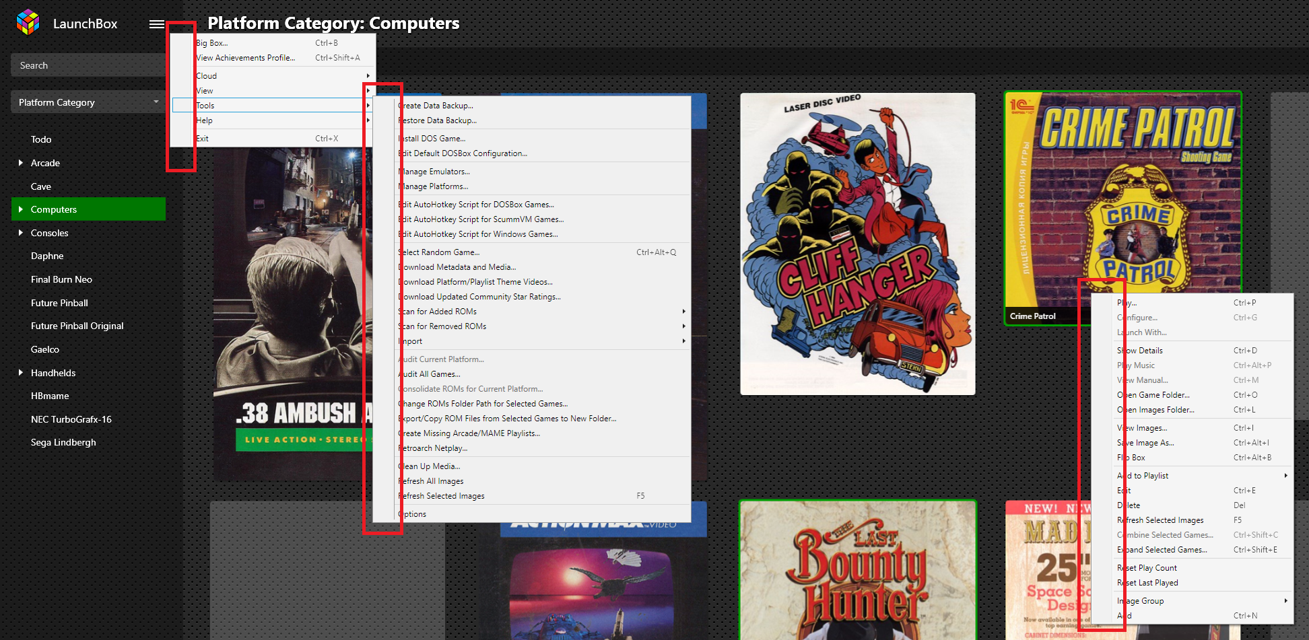
Task: Choose Install DOS Game menu item
Action: click(532, 139)
